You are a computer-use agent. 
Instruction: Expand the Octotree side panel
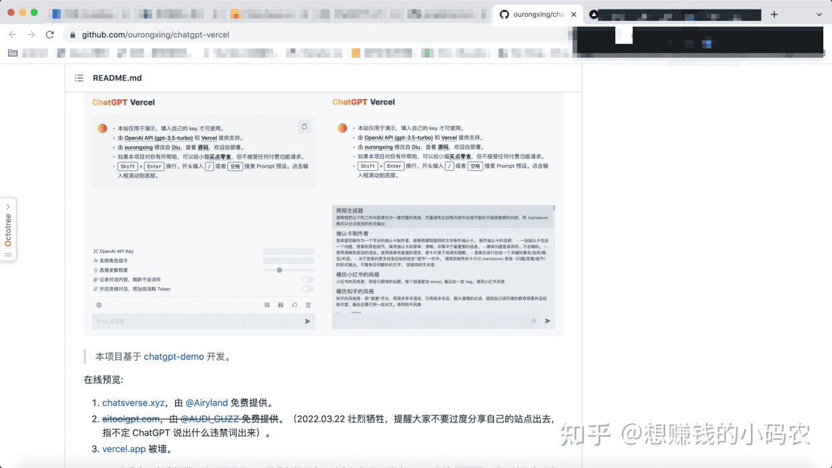click(8, 230)
